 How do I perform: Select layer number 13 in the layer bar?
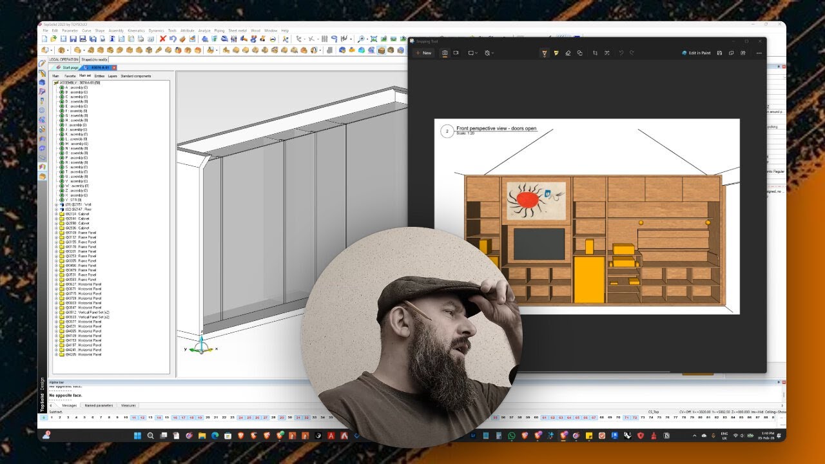[150, 418]
